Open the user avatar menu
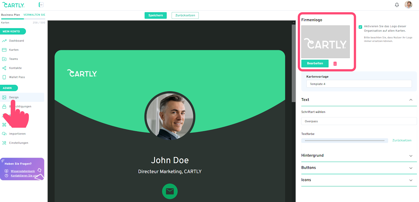The image size is (419, 202). coord(408,5)
